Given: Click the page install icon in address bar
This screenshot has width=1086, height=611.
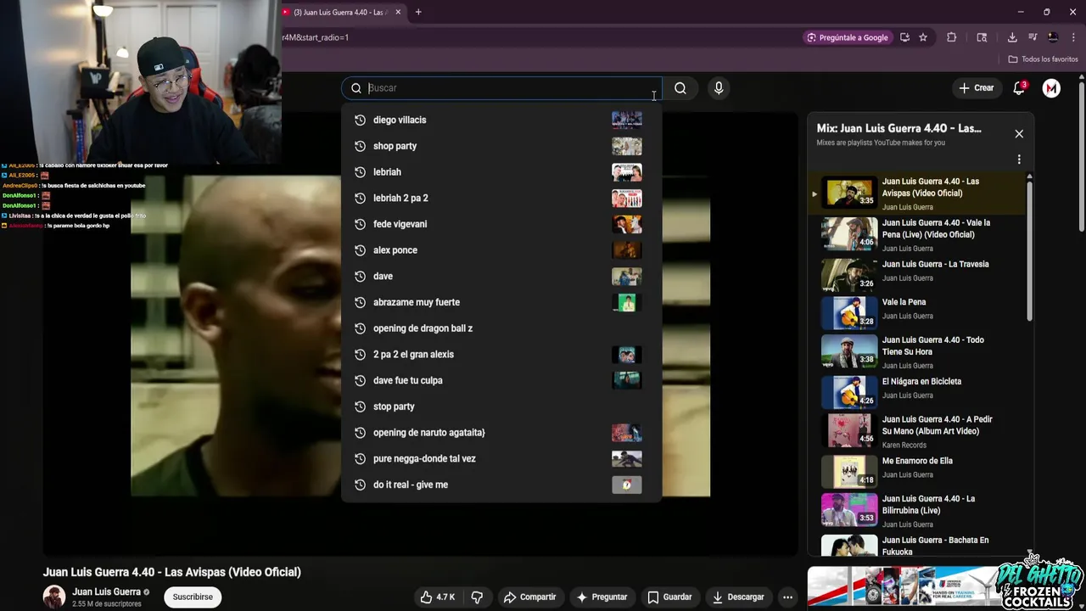Looking at the screenshot, I should point(904,37).
